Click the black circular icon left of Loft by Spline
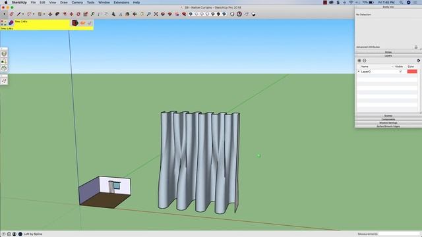422x237 pixels. pyautogui.click(x=20, y=234)
